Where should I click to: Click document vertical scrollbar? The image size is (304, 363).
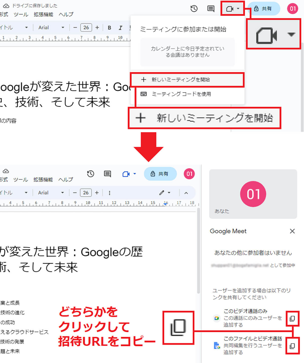pyautogui.click(x=199, y=251)
